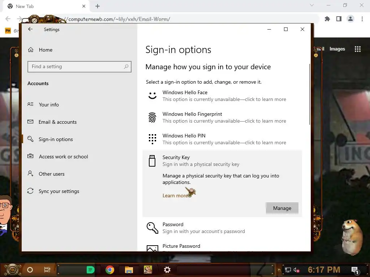The image size is (370, 277).
Task: Close the New Tab tab
Action: [84, 6]
